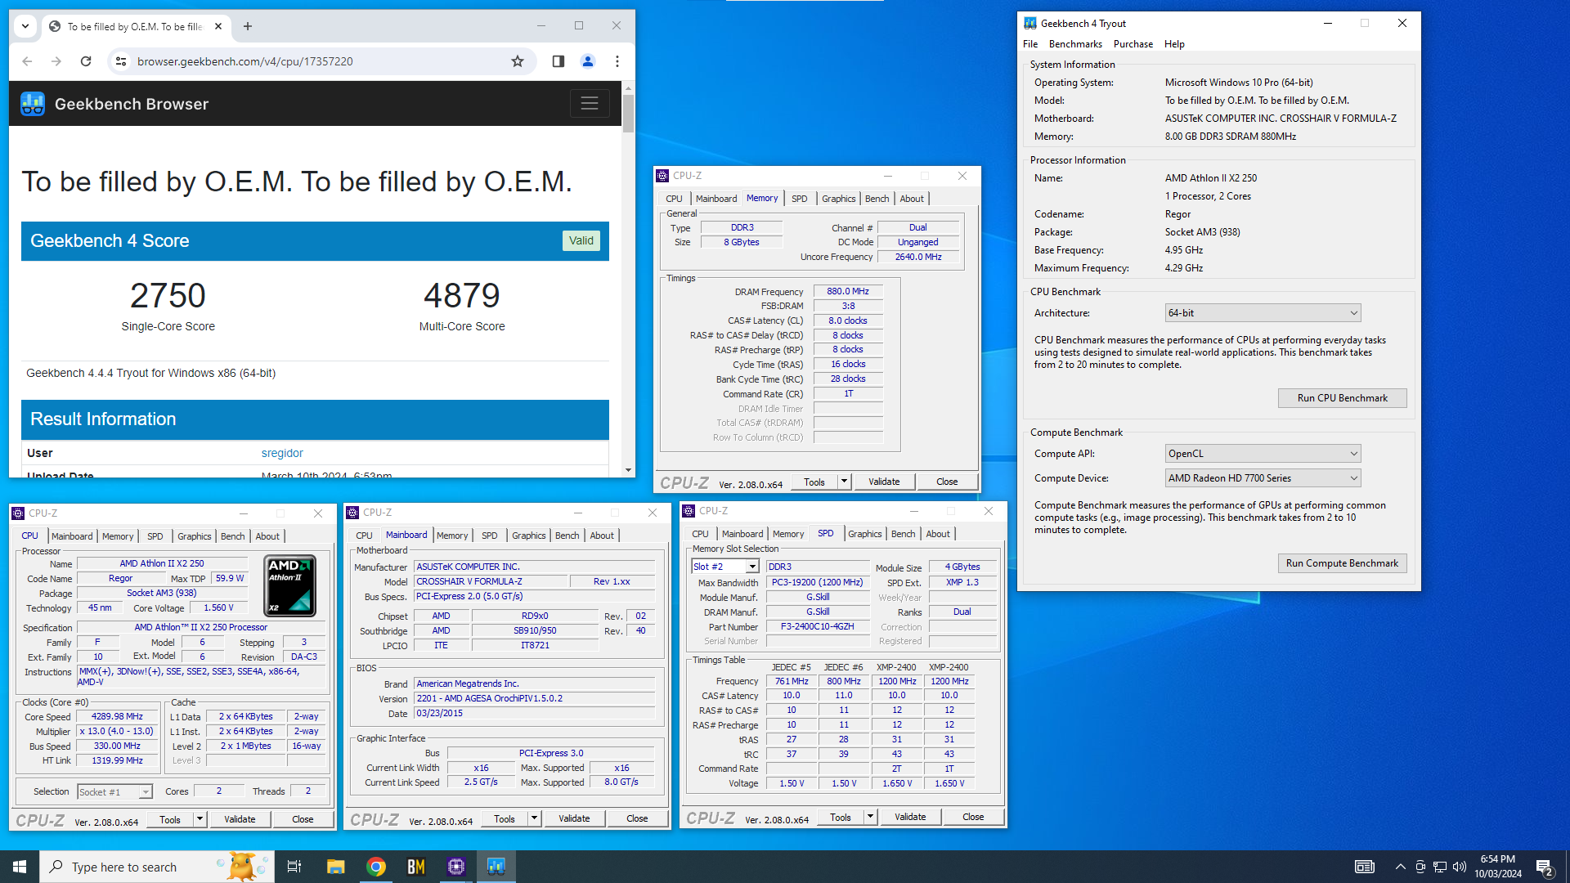Click Tools button in SPD CPU-Z window
Viewport: 1570px width, 883px height.
(x=840, y=817)
